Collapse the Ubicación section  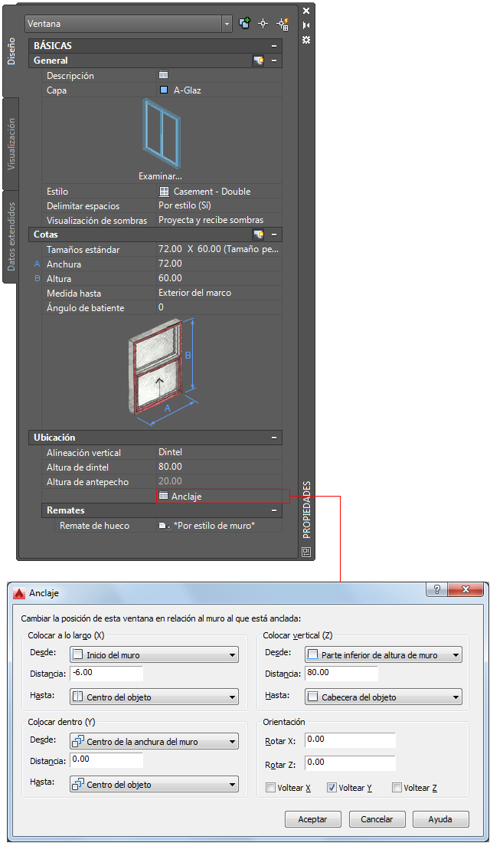(x=274, y=438)
